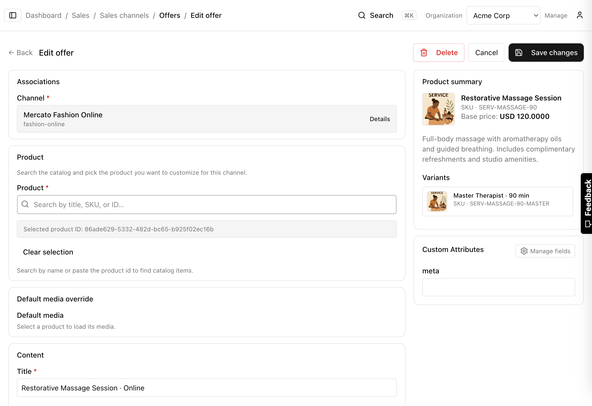Click the gear icon on Manage fields
The height and width of the screenshot is (406, 592).
click(x=524, y=251)
